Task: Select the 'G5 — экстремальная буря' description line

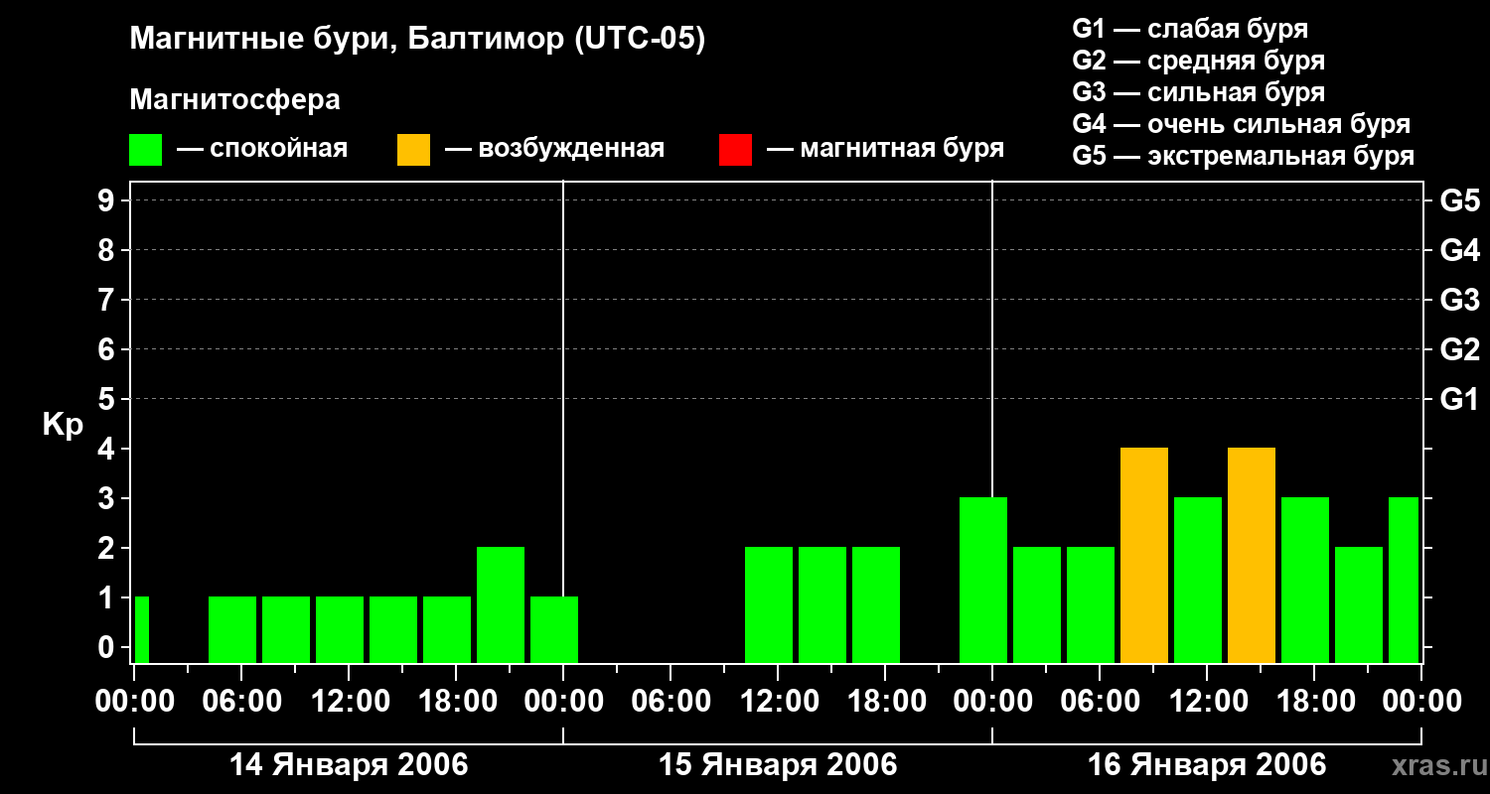Action: pos(1243,157)
